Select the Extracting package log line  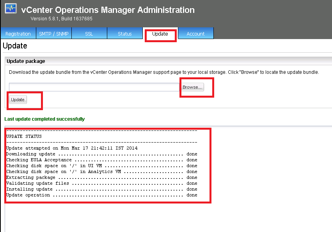pyautogui.click(x=101, y=178)
